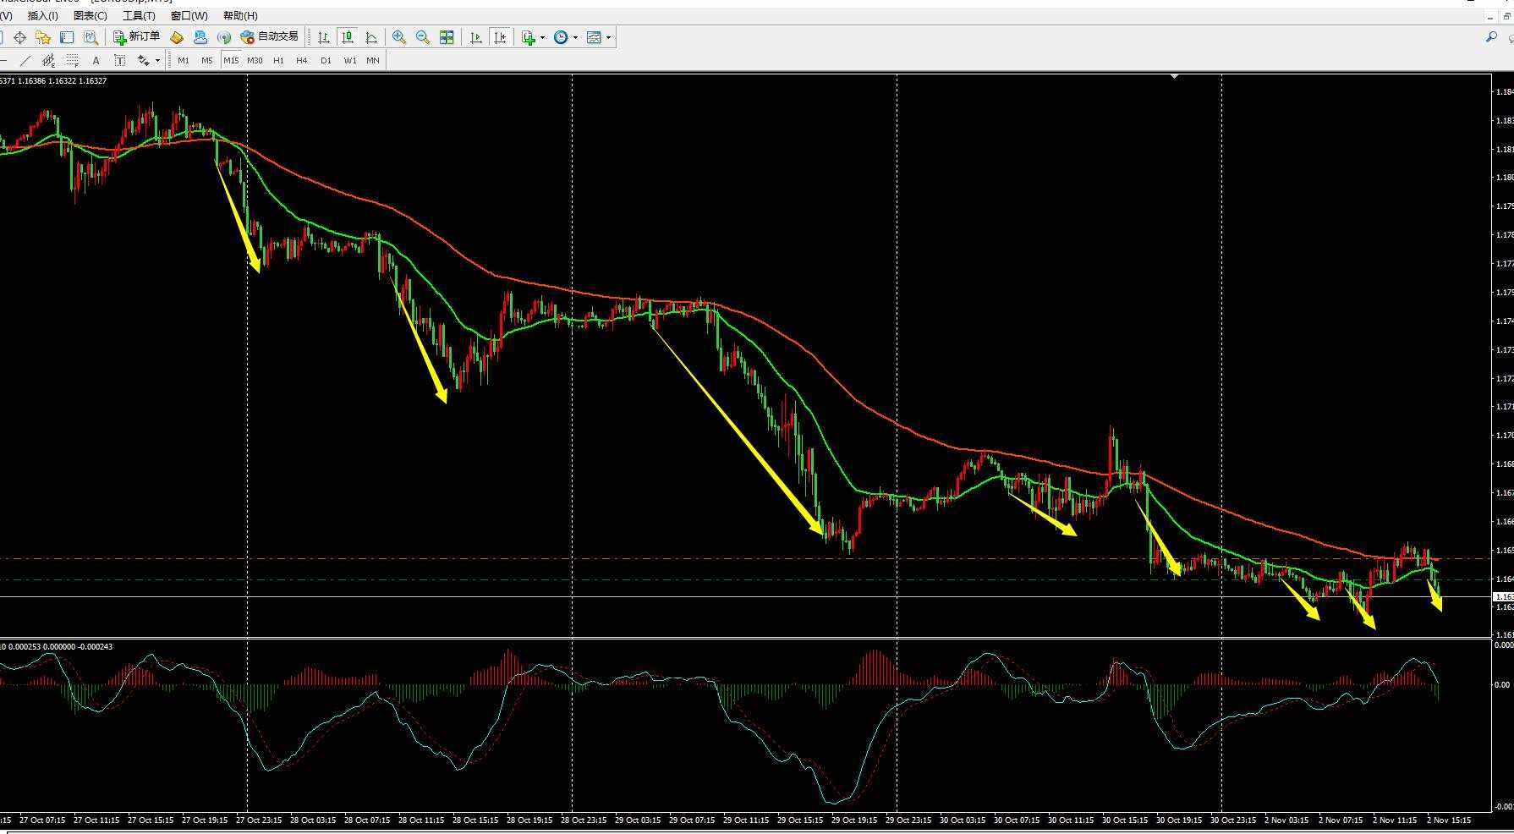Image resolution: width=1514 pixels, height=834 pixels.
Task: Expand the indicators list dropdown arrow
Action: (x=543, y=37)
